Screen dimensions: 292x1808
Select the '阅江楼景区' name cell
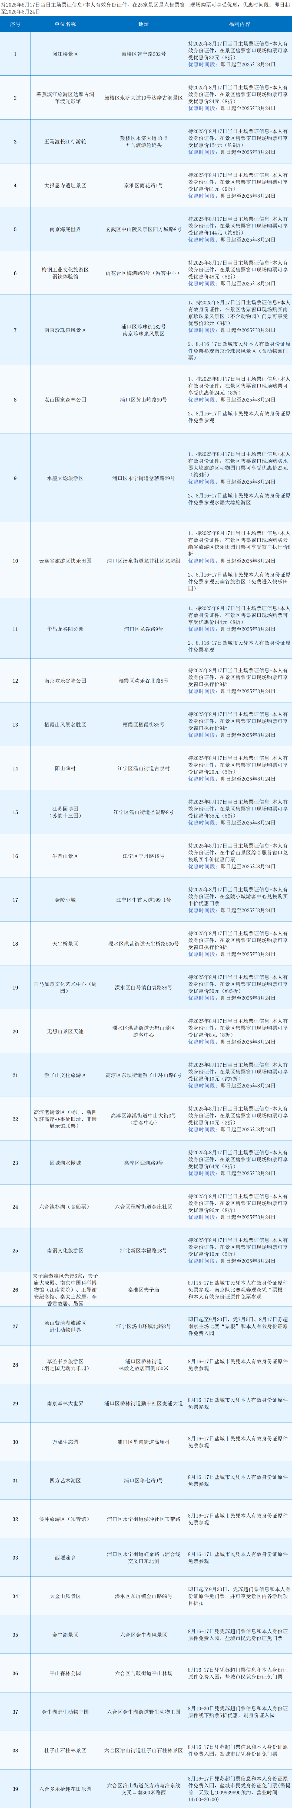click(65, 54)
